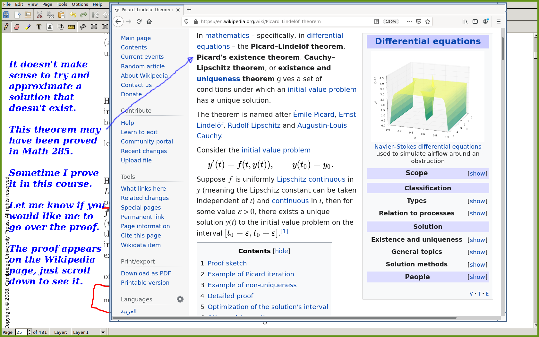Expand the Scope section with show
Screen dimensions: 539x337
(x=477, y=173)
